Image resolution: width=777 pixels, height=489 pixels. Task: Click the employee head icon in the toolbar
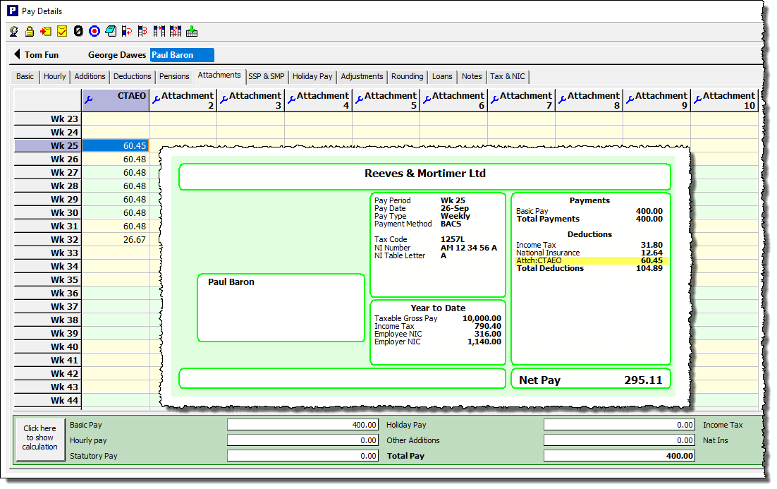pyautogui.click(x=14, y=32)
